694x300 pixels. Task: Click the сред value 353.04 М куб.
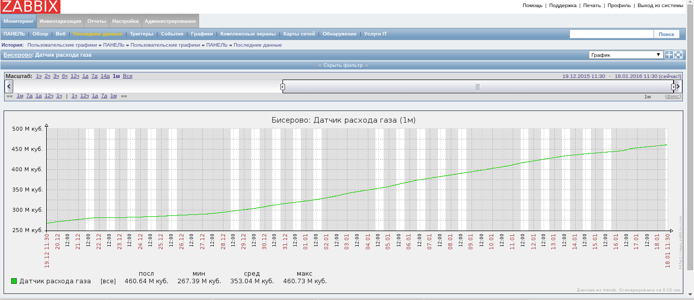252,281
